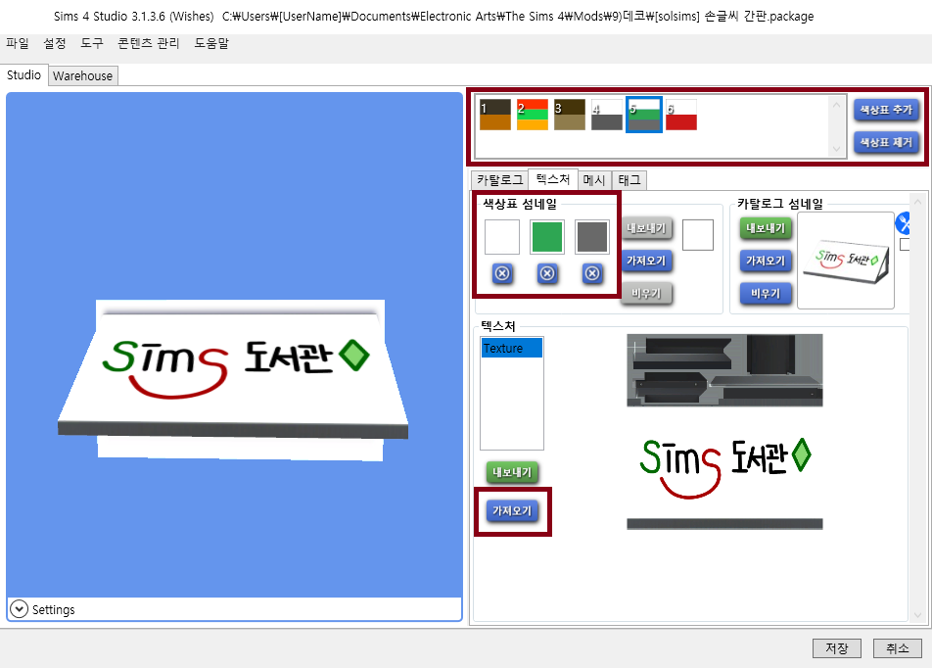Click 가져오기 in catalog thumbnail section

766,261
